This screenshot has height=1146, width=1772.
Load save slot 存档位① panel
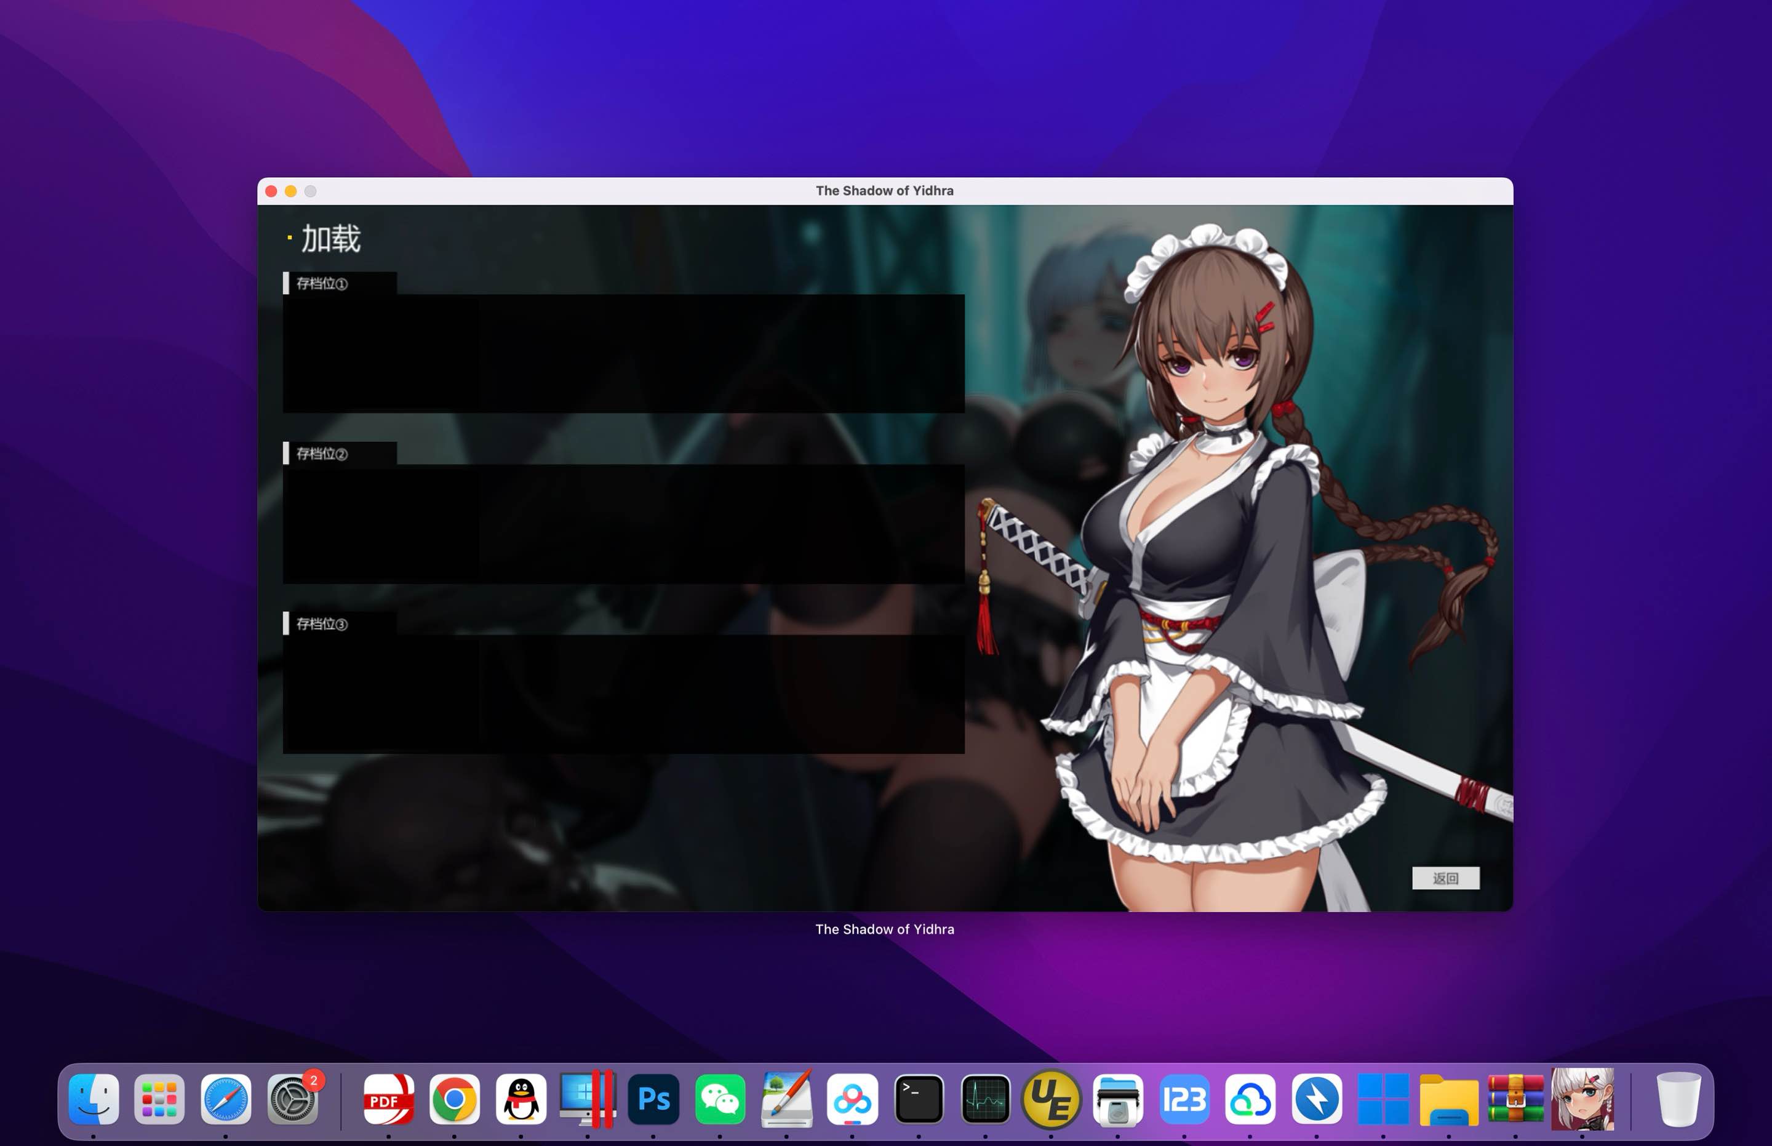623,353
